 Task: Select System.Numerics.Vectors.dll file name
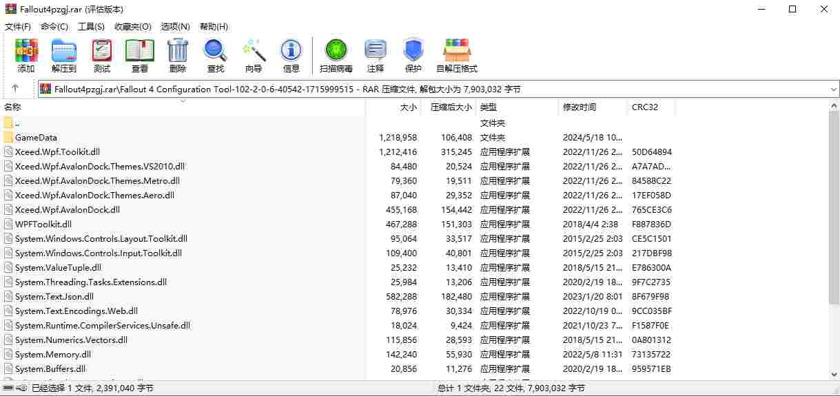pyautogui.click(x=71, y=340)
